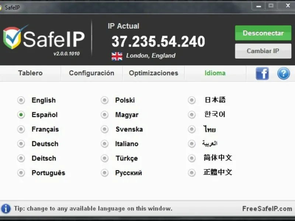Screen dimensions: 295x221
Task: Click the IP address 37.235.54.240
Action: (158, 41)
